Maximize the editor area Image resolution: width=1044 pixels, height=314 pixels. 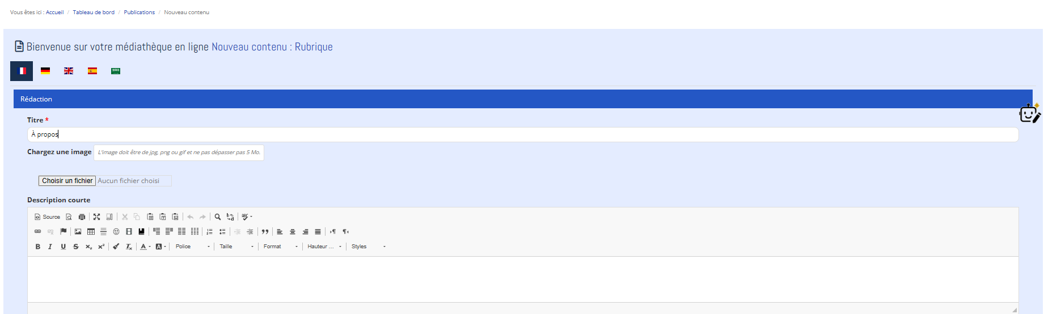coord(97,217)
